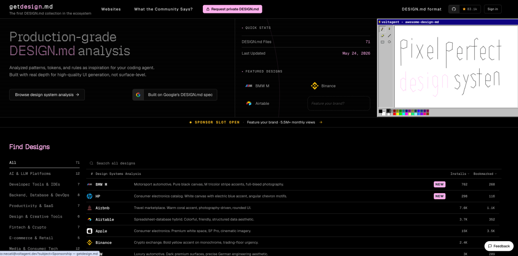
Task: Pick the bright red color swatch
Action: point(394,114)
